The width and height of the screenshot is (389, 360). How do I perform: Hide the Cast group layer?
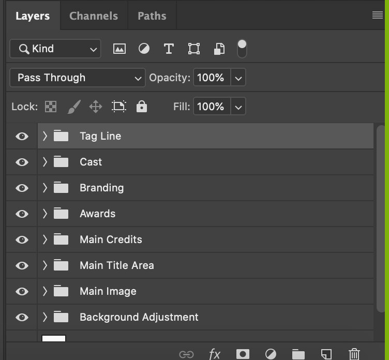22,162
